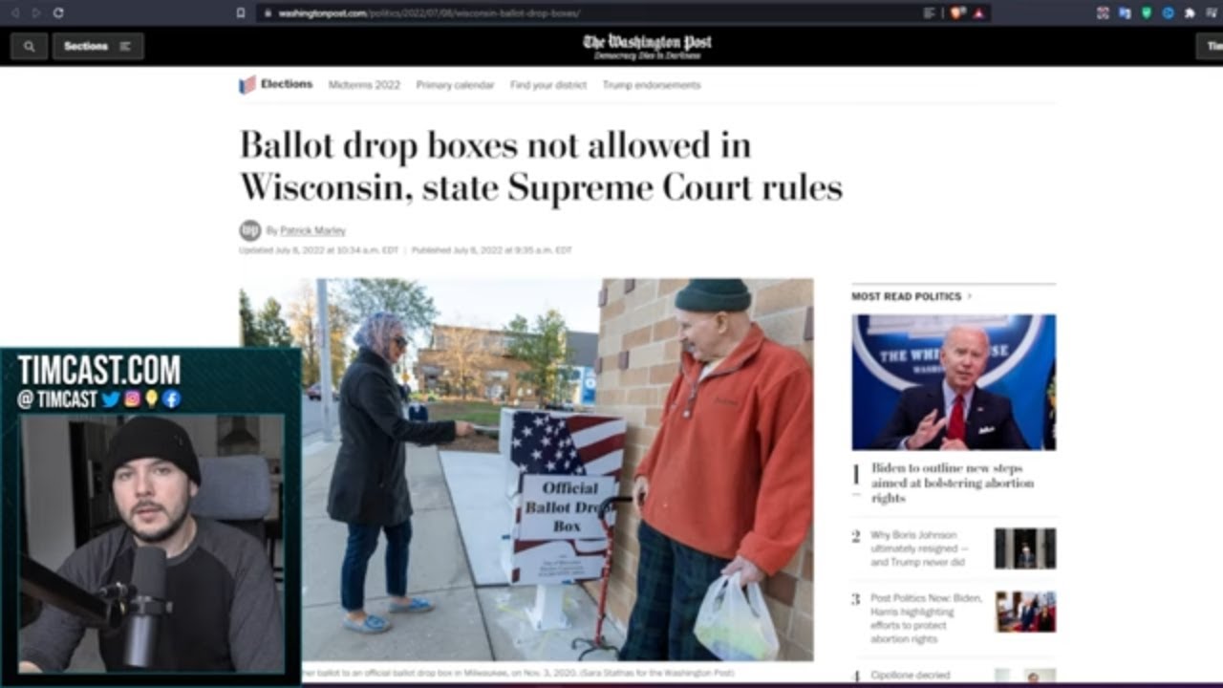Select the Midterms 2022 tab
The height and width of the screenshot is (688, 1223).
[x=364, y=85]
